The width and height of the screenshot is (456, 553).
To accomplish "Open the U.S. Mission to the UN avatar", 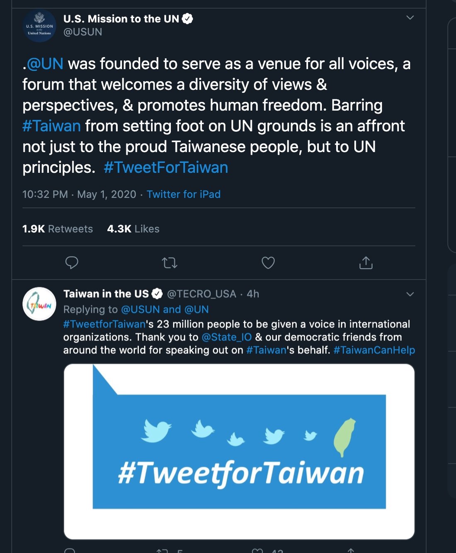I will [x=39, y=26].
